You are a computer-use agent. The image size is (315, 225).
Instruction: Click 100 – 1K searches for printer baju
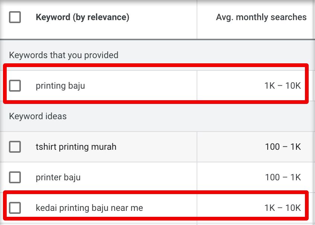283,177
